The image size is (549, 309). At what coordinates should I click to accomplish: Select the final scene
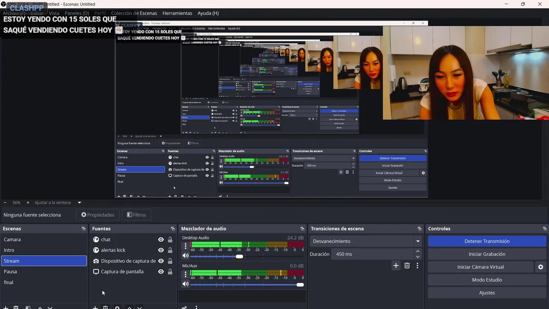[44, 282]
